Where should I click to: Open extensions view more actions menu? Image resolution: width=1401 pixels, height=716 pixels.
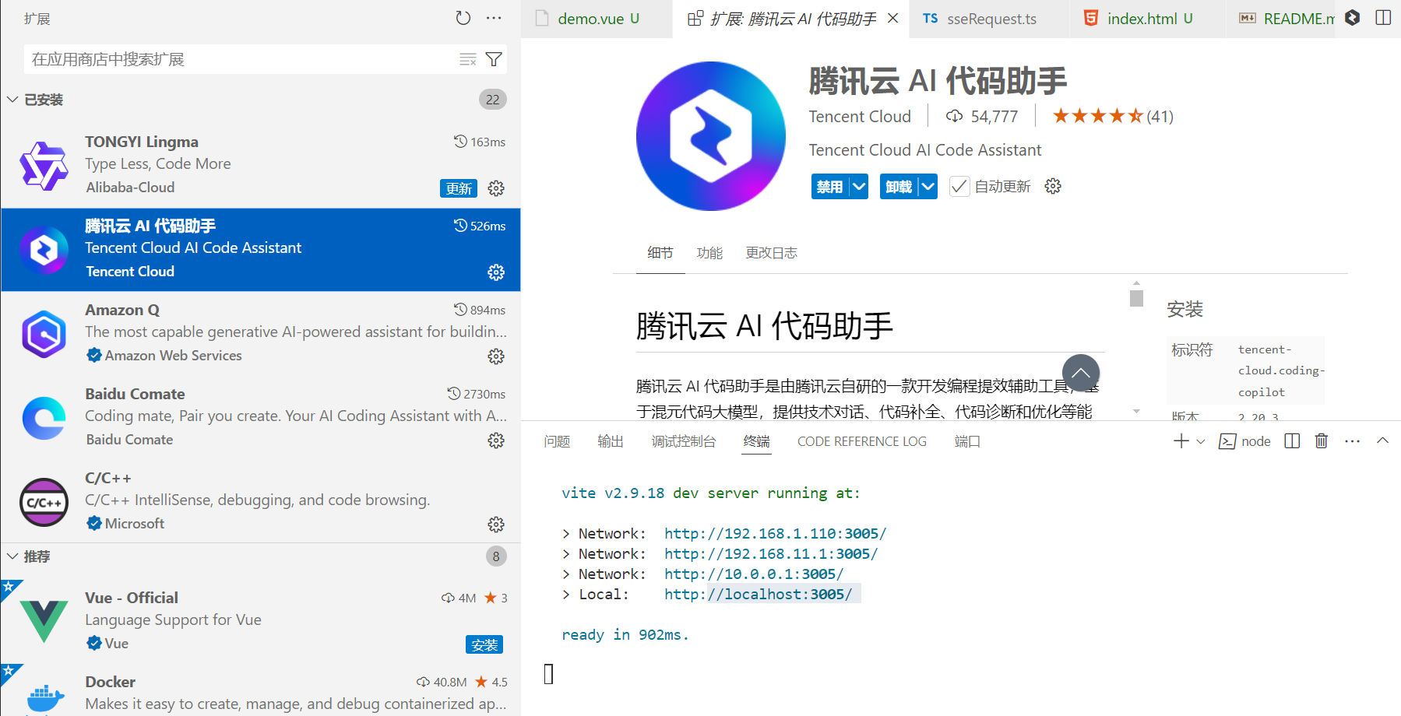[494, 18]
